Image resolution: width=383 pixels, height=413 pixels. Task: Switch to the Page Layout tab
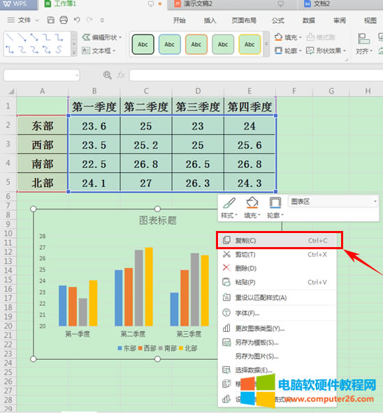coord(244,20)
